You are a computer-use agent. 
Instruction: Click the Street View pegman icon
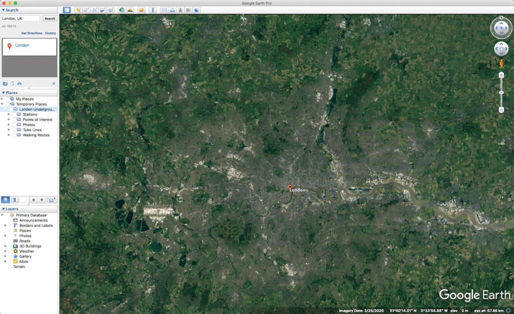501,64
